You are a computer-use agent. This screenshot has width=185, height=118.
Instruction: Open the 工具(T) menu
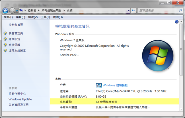[45, 17]
